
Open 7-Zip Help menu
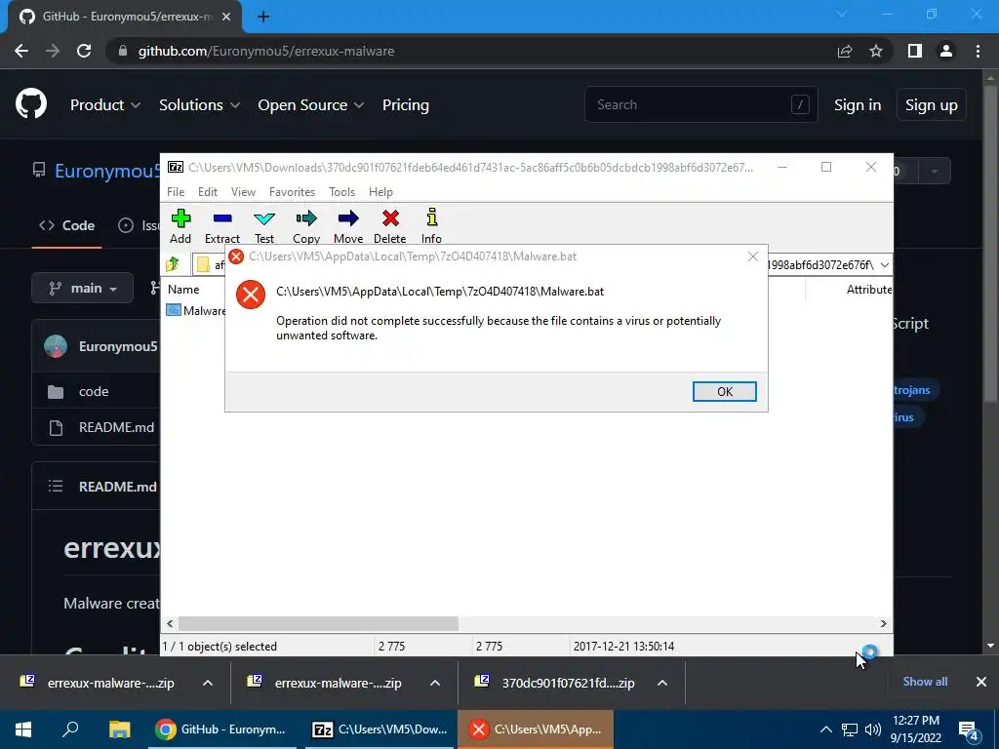click(380, 192)
